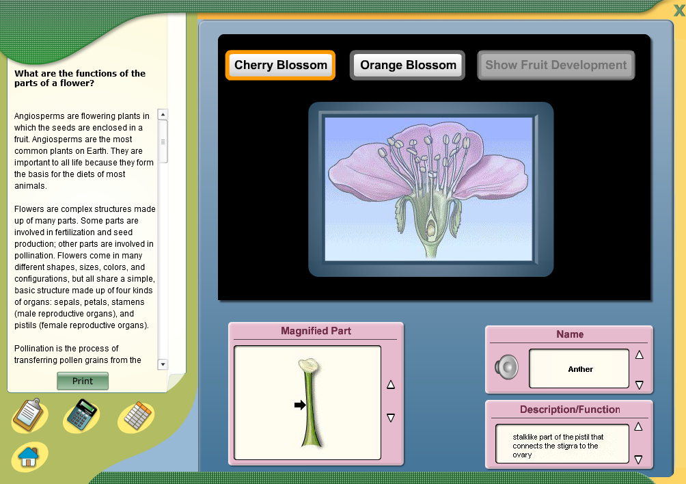Click the magnified style stalk image

(x=310, y=403)
